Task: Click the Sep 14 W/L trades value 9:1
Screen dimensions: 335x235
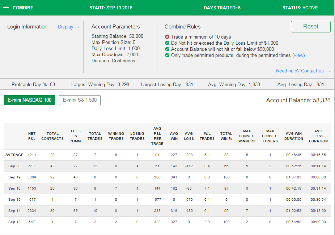Action: [207, 211]
